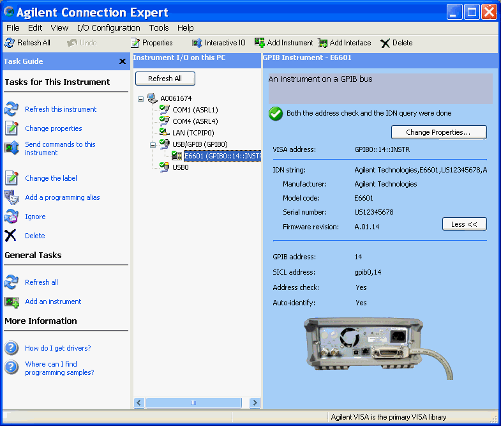Click the Ignore task icon

11,217
